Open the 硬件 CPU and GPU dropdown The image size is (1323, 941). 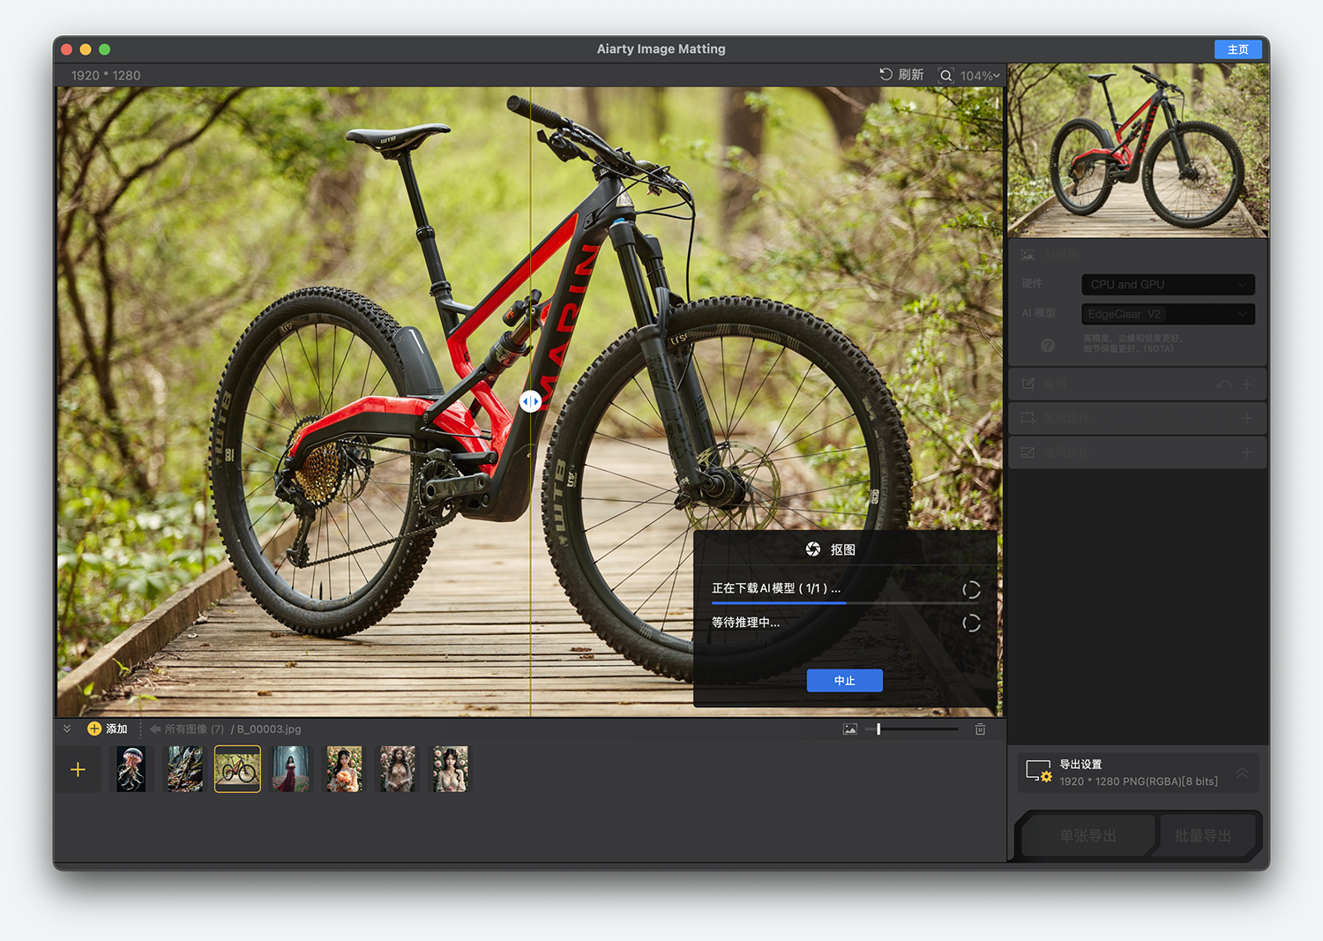[1168, 284]
